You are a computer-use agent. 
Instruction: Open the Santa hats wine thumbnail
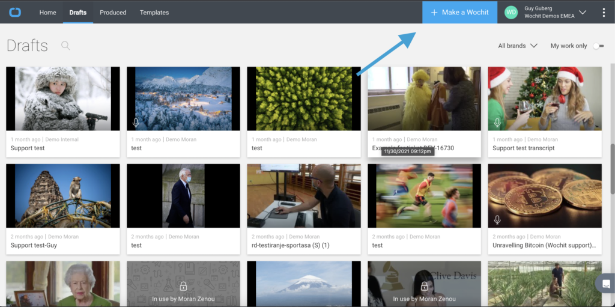coord(545,99)
